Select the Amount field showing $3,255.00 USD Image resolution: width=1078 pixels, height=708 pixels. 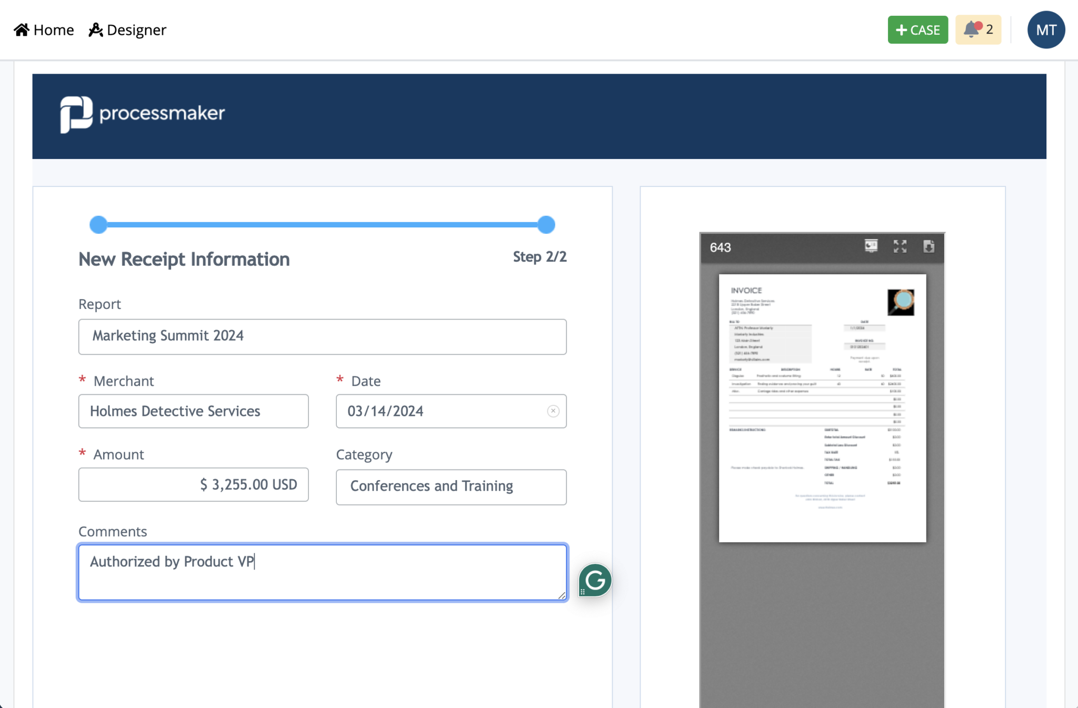193,484
